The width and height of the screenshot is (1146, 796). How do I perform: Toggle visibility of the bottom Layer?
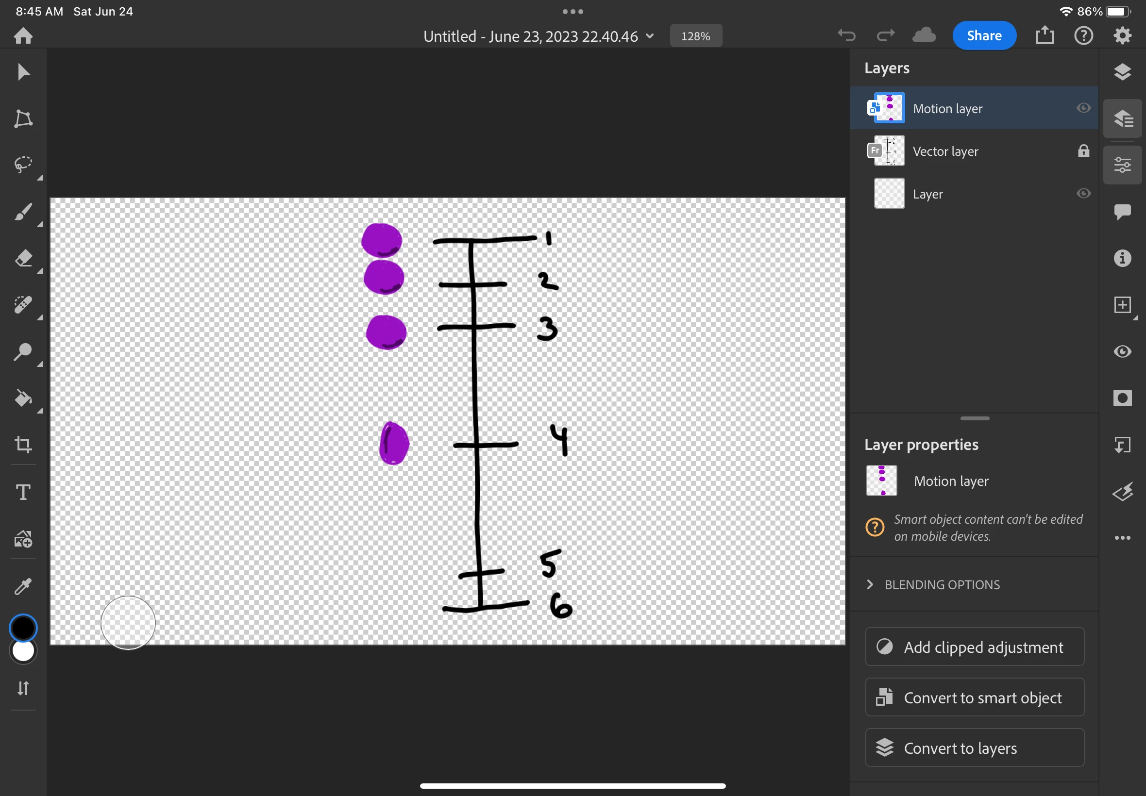[x=1083, y=194]
